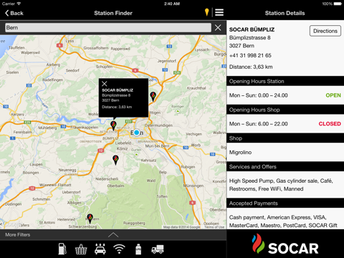Image resolution: width=344 pixels, height=258 pixels.
Task: Click the Mon – Sun: 0.00 – 24.00 hours
Action: pyautogui.click(x=259, y=95)
